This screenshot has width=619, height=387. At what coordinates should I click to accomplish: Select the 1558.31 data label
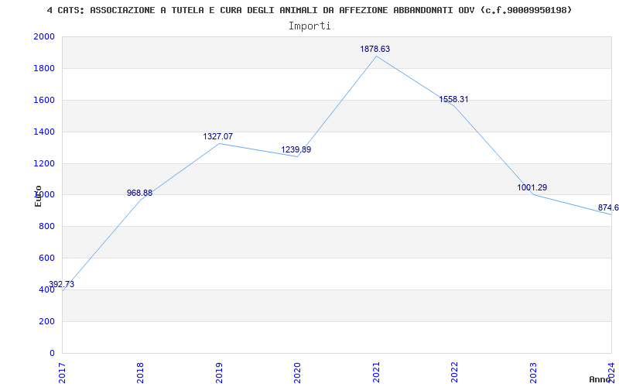coord(453,100)
